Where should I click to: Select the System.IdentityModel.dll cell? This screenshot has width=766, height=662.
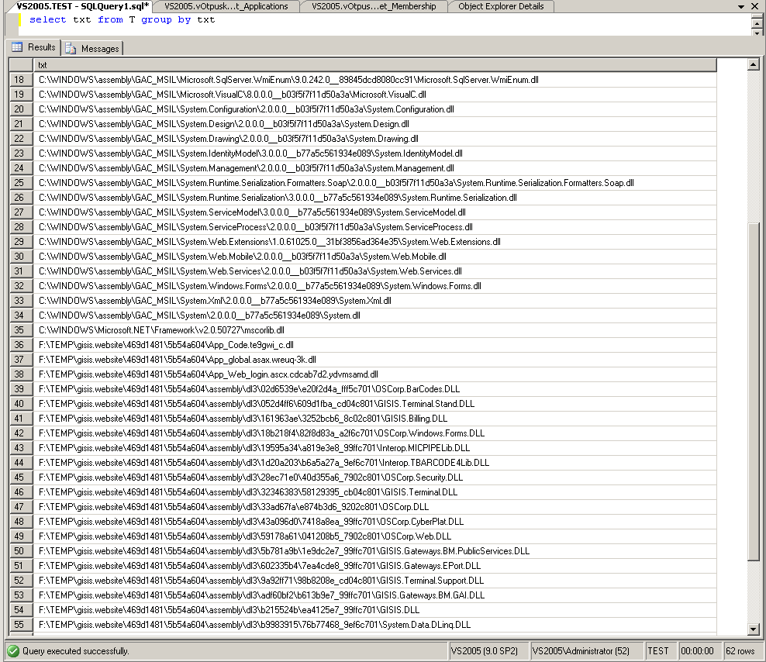pyautogui.click(x=374, y=153)
